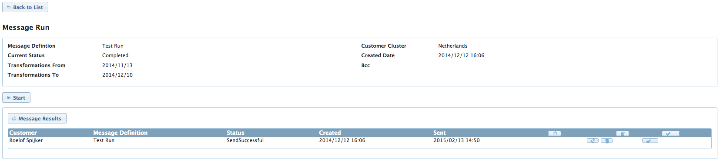
Task: Click checkmark icon in Roelof Spijker row
Action: coord(650,141)
